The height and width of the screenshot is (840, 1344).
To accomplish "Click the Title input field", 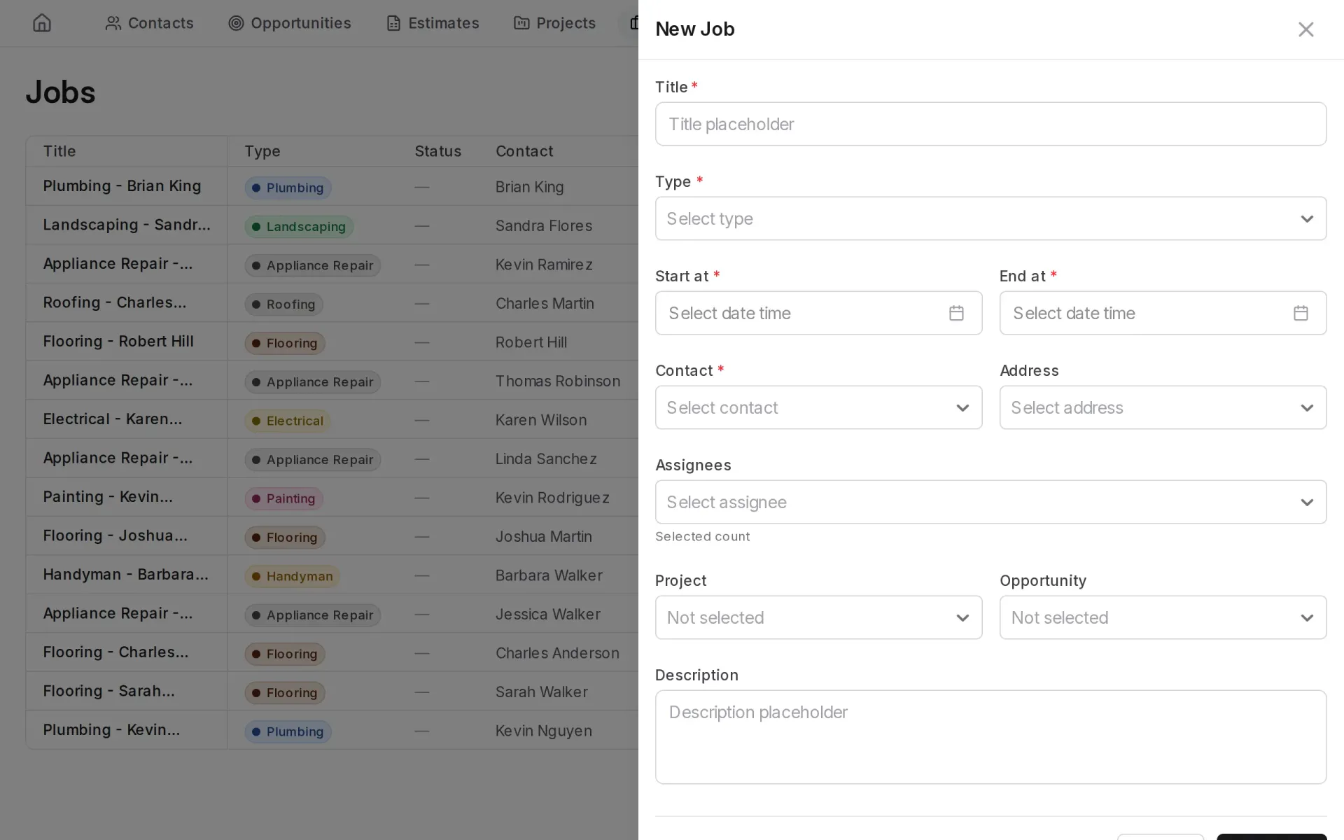I will [990, 124].
